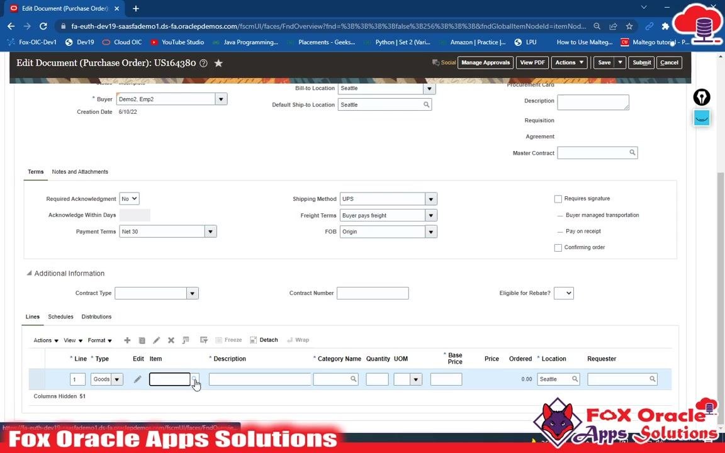Open Required Acknowledgment dropdown
The height and width of the screenshot is (453, 725).
point(129,199)
